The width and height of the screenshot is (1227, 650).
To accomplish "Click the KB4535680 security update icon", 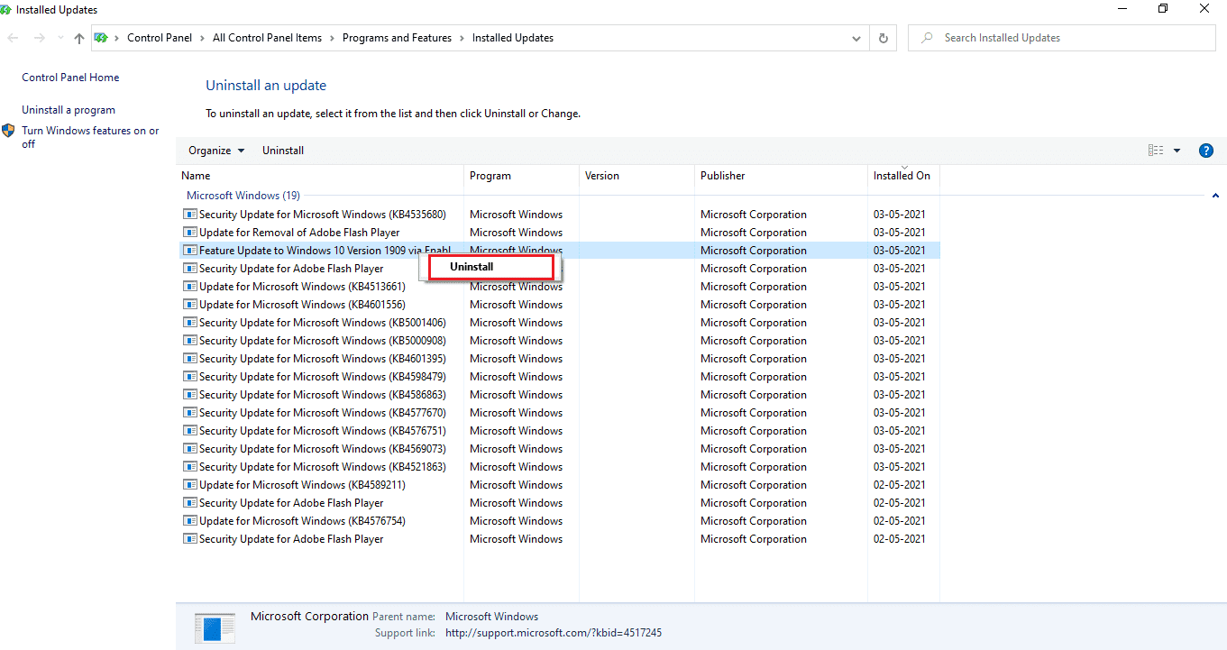I will (189, 214).
